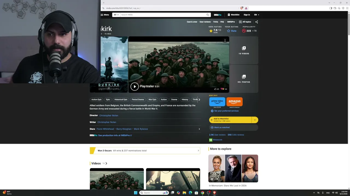Toggle the browser sidebar panel icon

pyautogui.click(x=331, y=8)
